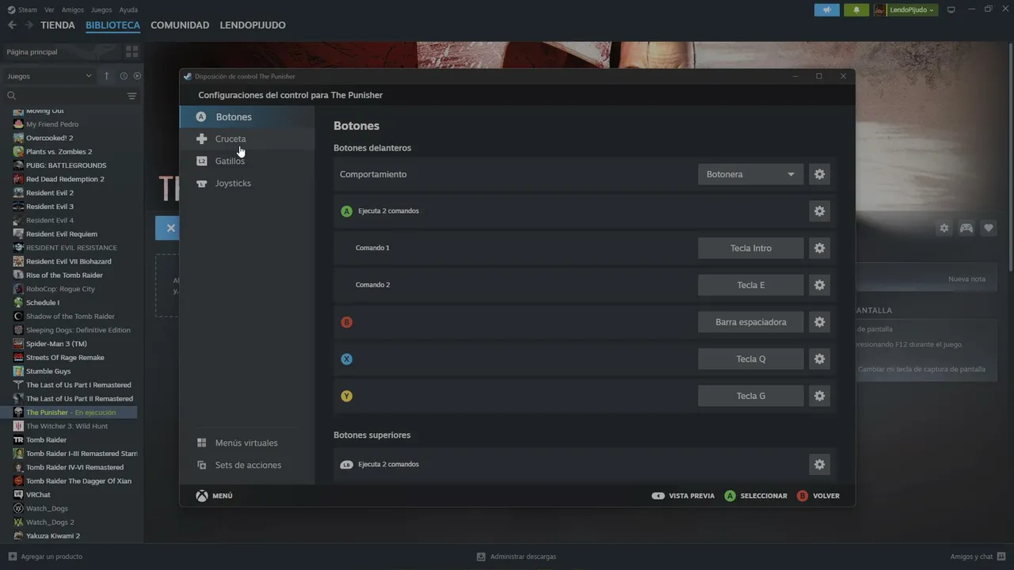The image size is (1014, 570).
Task: Open the Juegos menu in the menu bar
Action: [x=101, y=9]
